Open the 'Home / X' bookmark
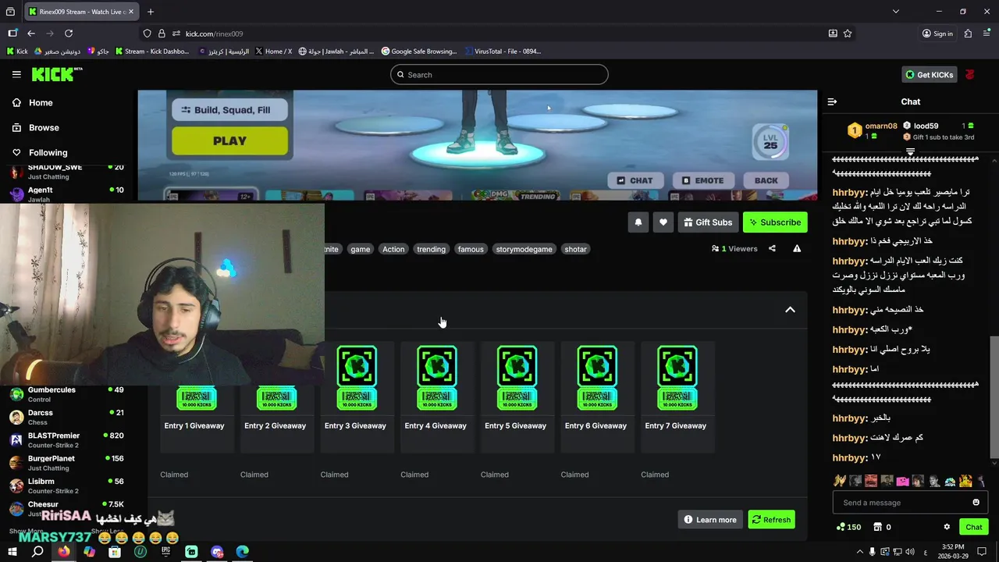 click(x=273, y=52)
